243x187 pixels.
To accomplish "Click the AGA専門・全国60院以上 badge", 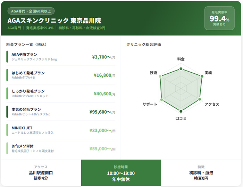I will [31, 11].
